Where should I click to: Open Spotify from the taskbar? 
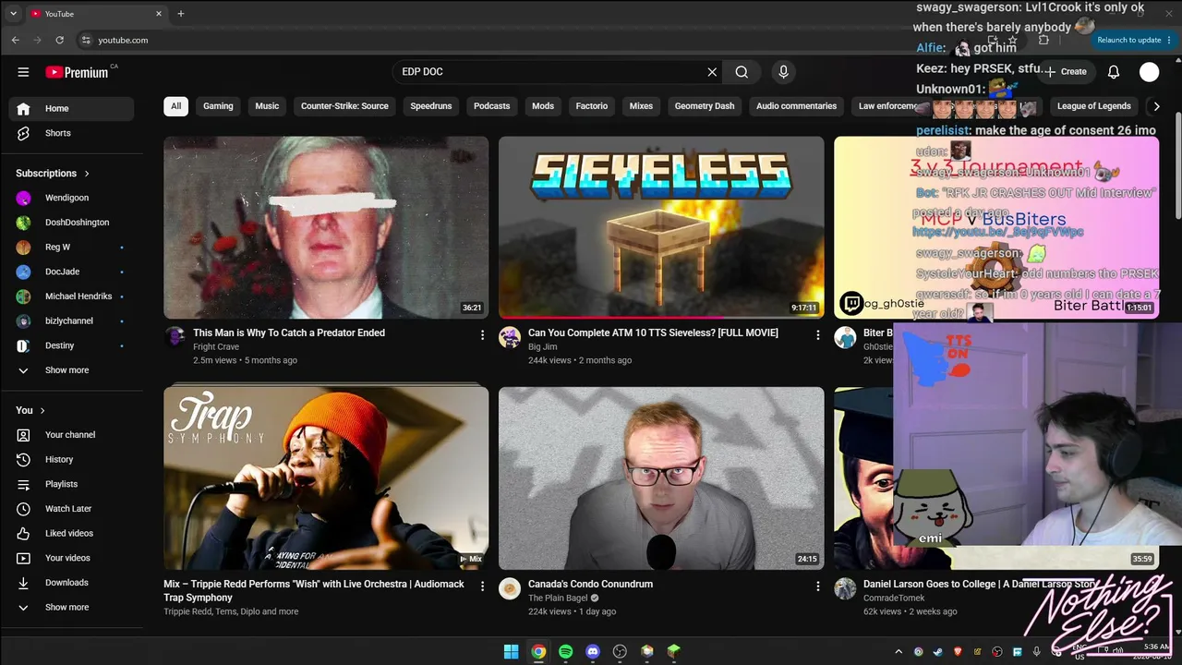point(565,651)
